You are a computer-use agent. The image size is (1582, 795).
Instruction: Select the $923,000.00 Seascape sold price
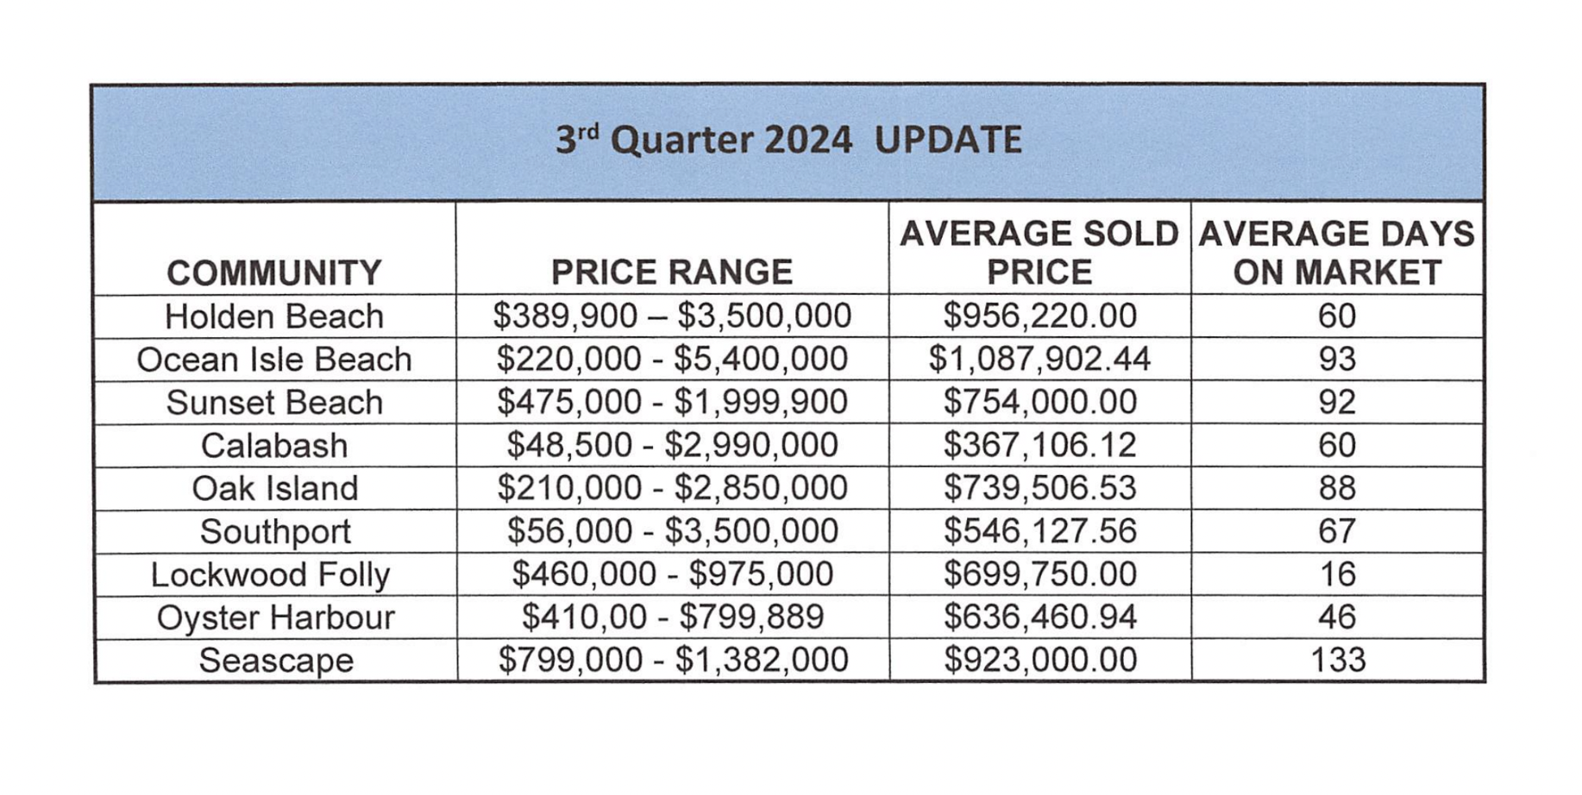point(1039,660)
